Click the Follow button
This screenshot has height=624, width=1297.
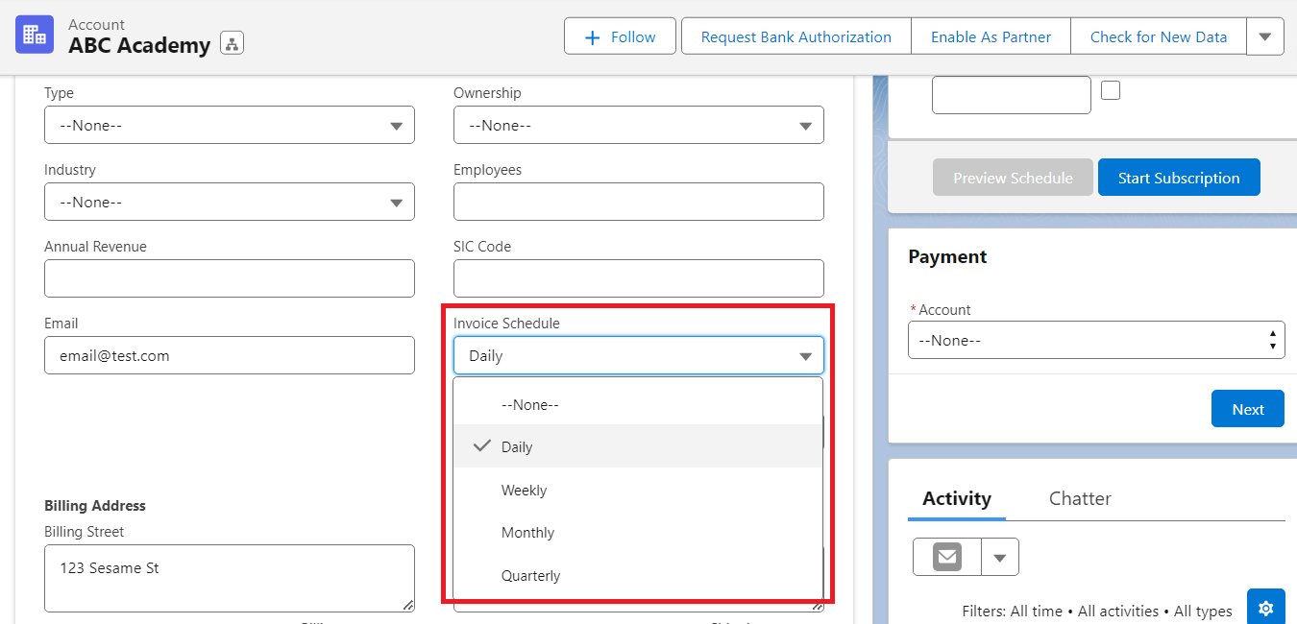tap(620, 36)
